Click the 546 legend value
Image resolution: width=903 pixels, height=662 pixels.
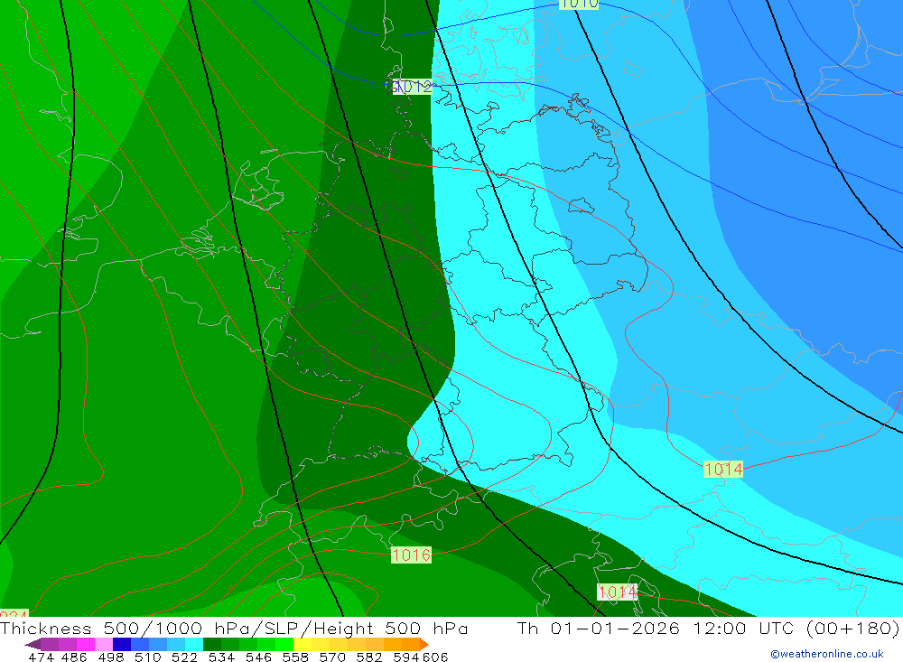pos(258,657)
